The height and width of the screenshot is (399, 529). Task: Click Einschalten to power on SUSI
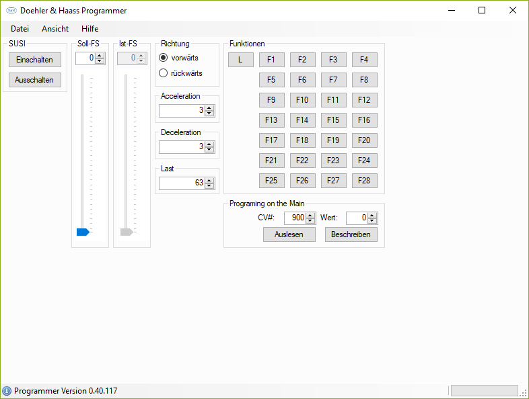coord(35,60)
